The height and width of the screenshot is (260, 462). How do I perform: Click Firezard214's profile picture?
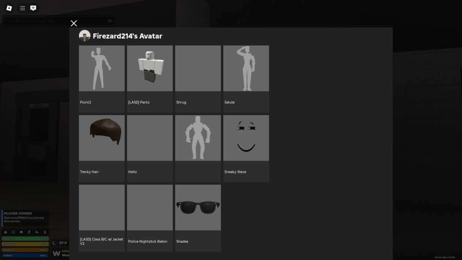(85, 36)
